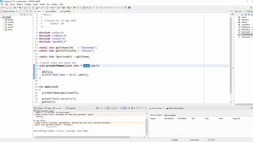
Task: Select main(void) in the Outline
Action: pyautogui.click(x=245, y=37)
